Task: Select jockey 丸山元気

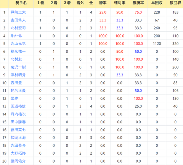Action: click(18, 44)
